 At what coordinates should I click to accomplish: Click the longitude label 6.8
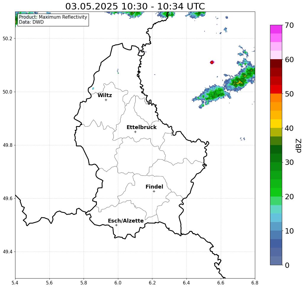tap(255, 283)
